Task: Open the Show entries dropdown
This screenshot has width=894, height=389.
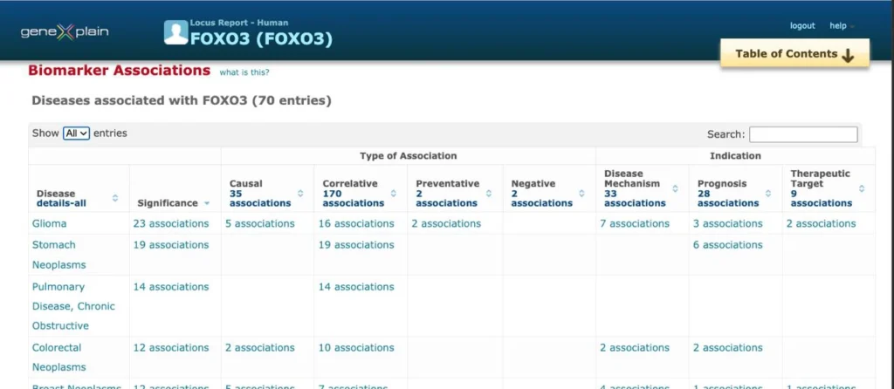Action: pyautogui.click(x=76, y=133)
